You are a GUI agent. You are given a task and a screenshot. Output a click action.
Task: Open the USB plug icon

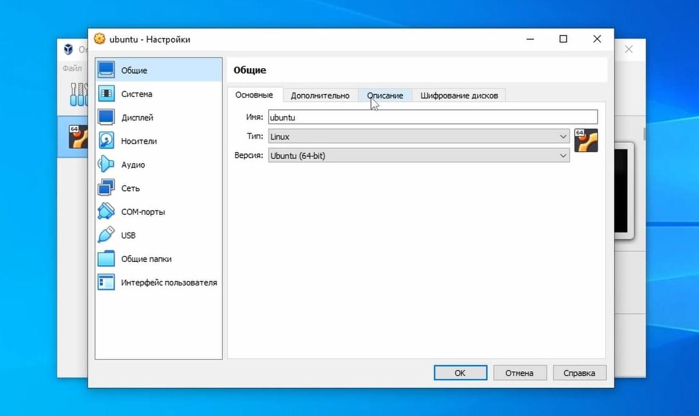click(106, 235)
